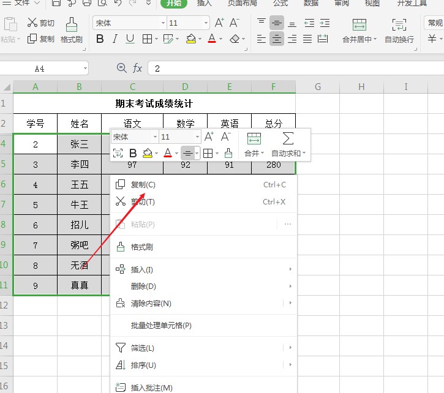
Task: Click the Cut (剪切) ribbon icon
Action: tap(40, 23)
